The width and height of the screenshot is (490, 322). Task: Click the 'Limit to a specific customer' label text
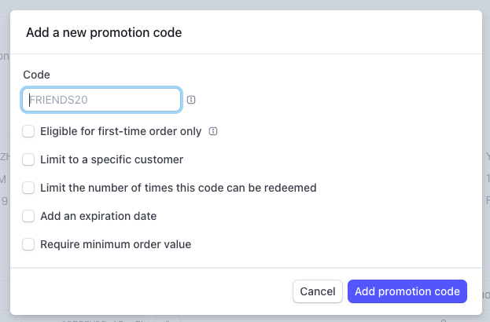pos(112,159)
